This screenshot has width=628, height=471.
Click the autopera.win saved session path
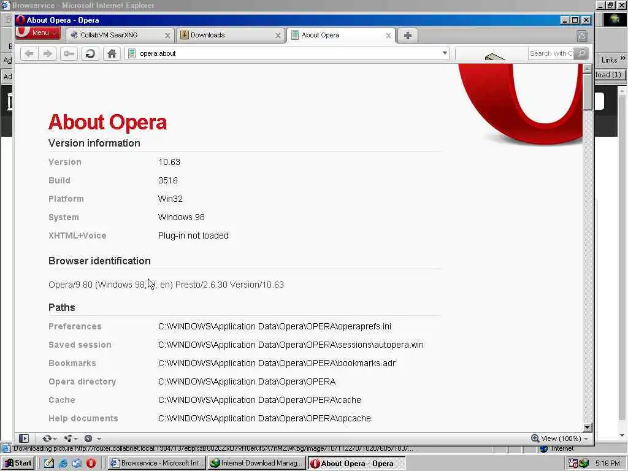291,345
